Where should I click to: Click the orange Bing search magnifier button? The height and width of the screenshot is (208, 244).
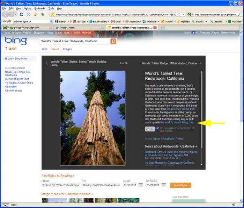click(113, 41)
